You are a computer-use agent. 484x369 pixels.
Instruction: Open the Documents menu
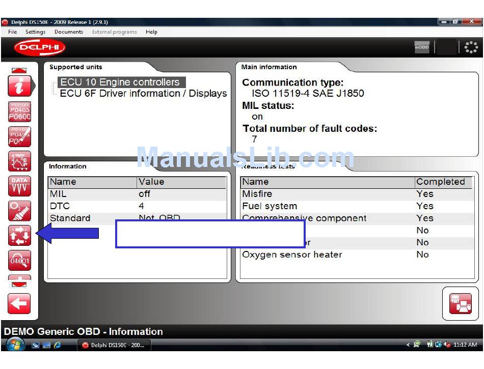69,32
